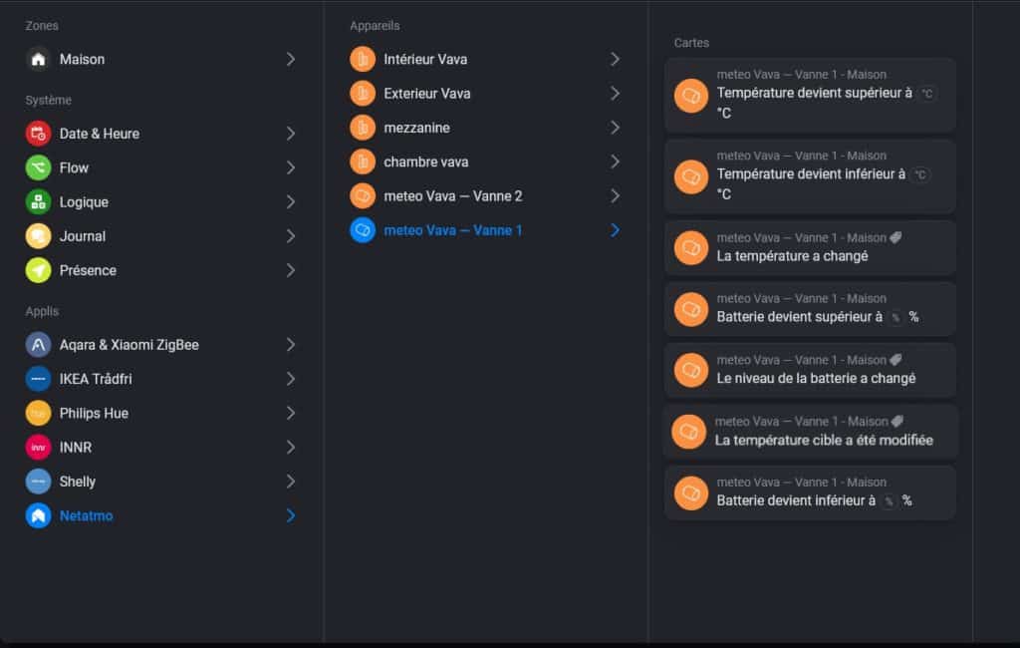Click the blue Netatmo app icon
The height and width of the screenshot is (648, 1020).
pos(39,515)
